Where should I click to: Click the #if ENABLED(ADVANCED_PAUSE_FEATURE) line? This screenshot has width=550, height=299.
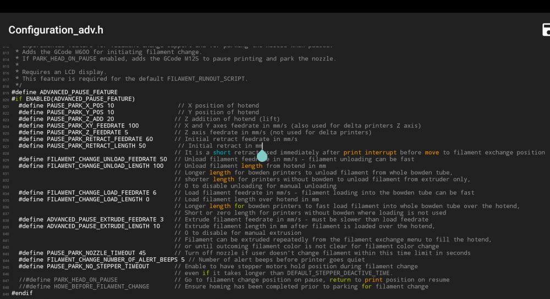[x=73, y=99]
